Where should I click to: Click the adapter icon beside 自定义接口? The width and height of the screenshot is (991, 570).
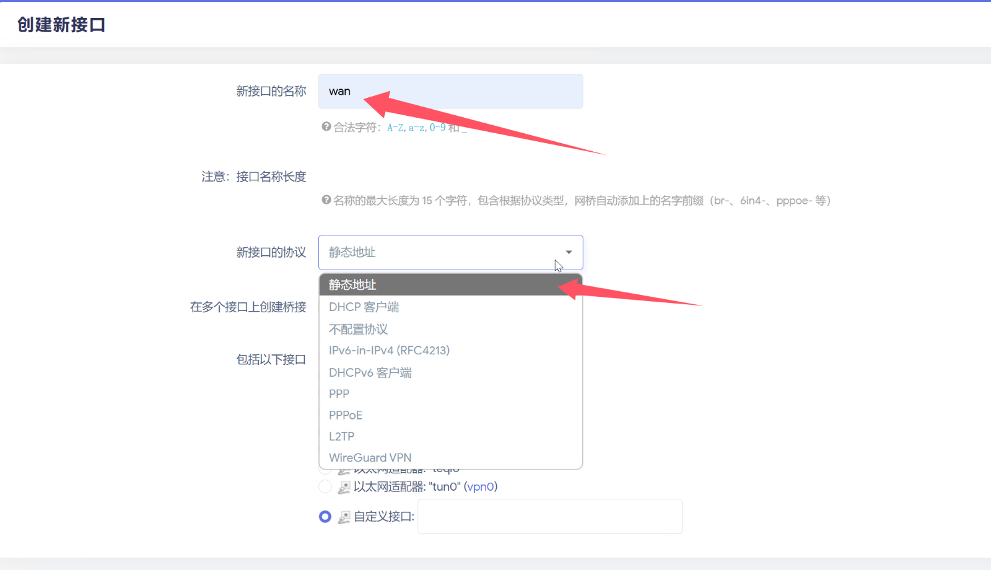343,516
